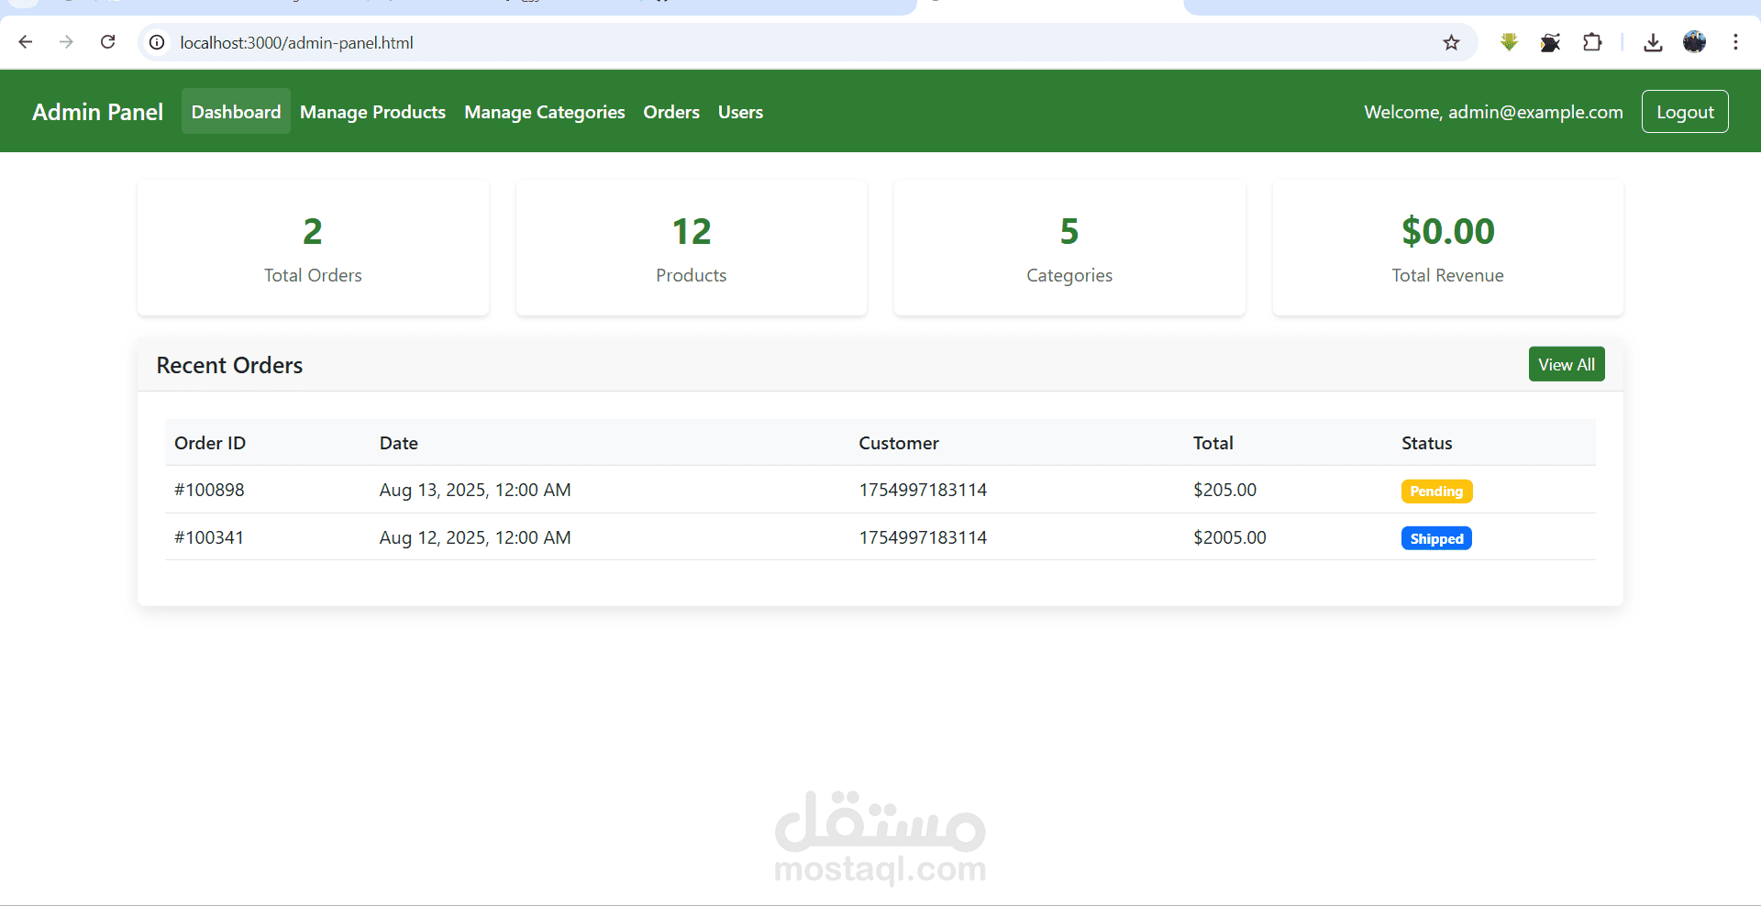Open the browser profile avatar

pos(1694,42)
